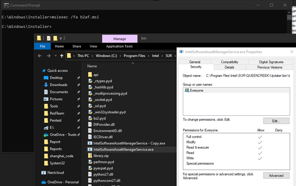Select the DIProvider.dll file icon
This screenshot has width=296, height=186.
[x=90, y=124]
